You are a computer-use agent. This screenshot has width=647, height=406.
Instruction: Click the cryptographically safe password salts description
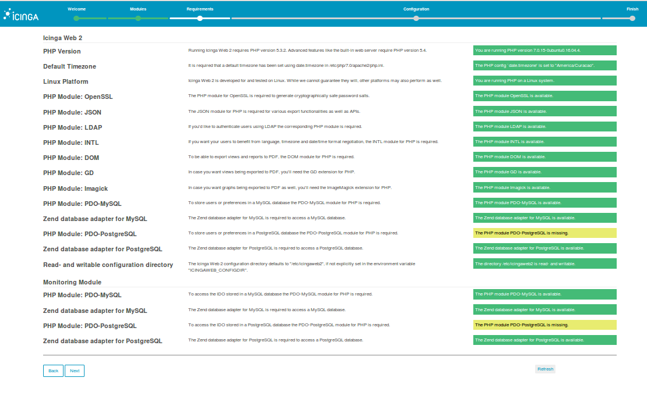tap(279, 96)
